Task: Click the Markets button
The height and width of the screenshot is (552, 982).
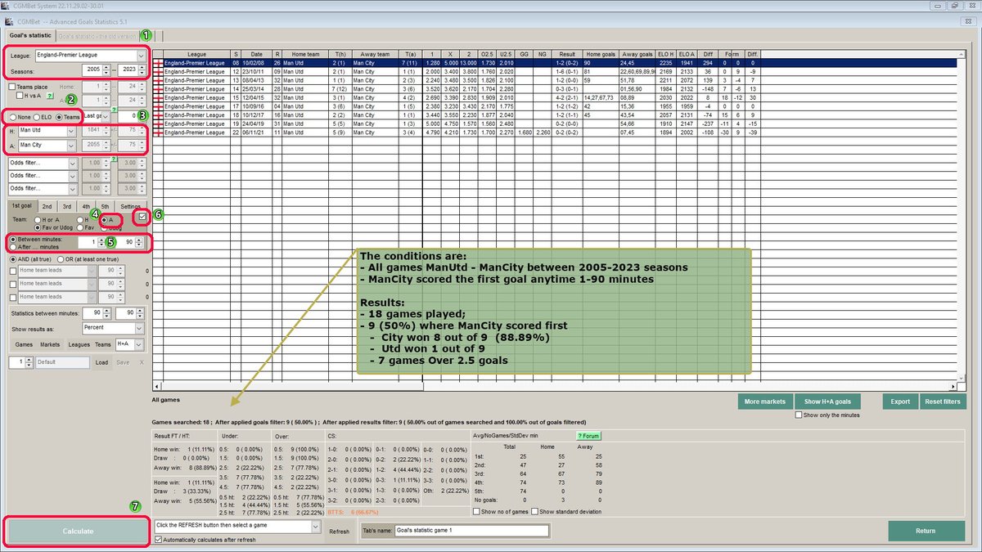Action: tap(50, 345)
